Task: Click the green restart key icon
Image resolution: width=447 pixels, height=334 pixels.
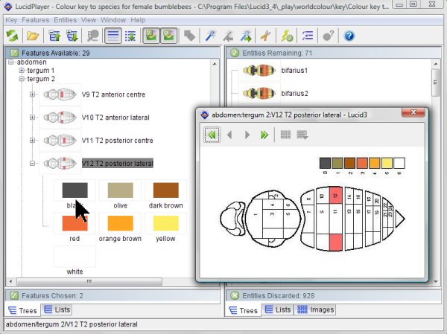Action: pos(12,36)
